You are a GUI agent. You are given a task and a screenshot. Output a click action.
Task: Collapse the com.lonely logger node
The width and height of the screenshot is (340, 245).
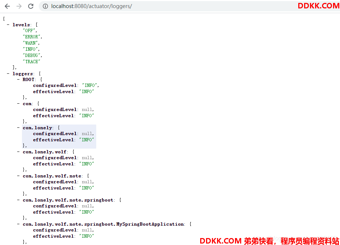[x=18, y=128]
